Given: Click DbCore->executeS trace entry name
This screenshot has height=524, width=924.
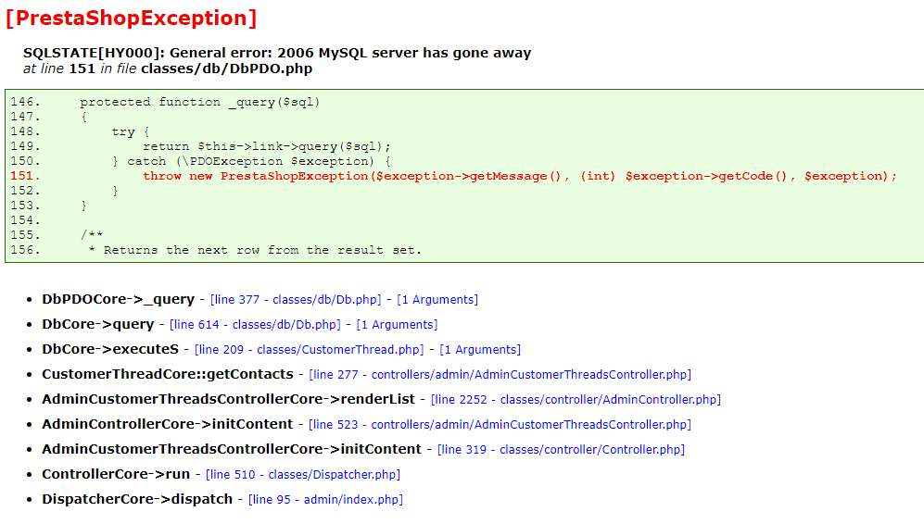Looking at the screenshot, I should tap(110, 349).
